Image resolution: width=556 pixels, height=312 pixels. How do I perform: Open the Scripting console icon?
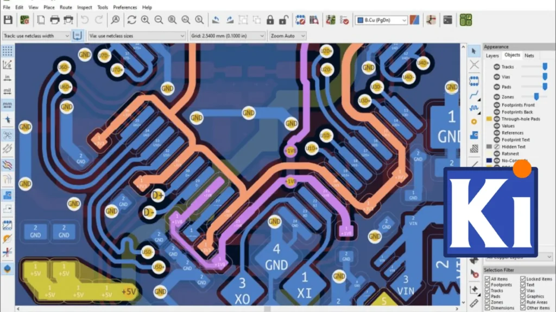447,20
